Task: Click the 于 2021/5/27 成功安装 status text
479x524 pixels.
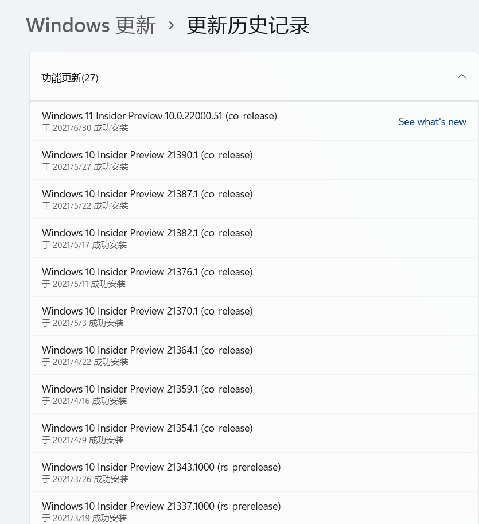Action: click(85, 167)
